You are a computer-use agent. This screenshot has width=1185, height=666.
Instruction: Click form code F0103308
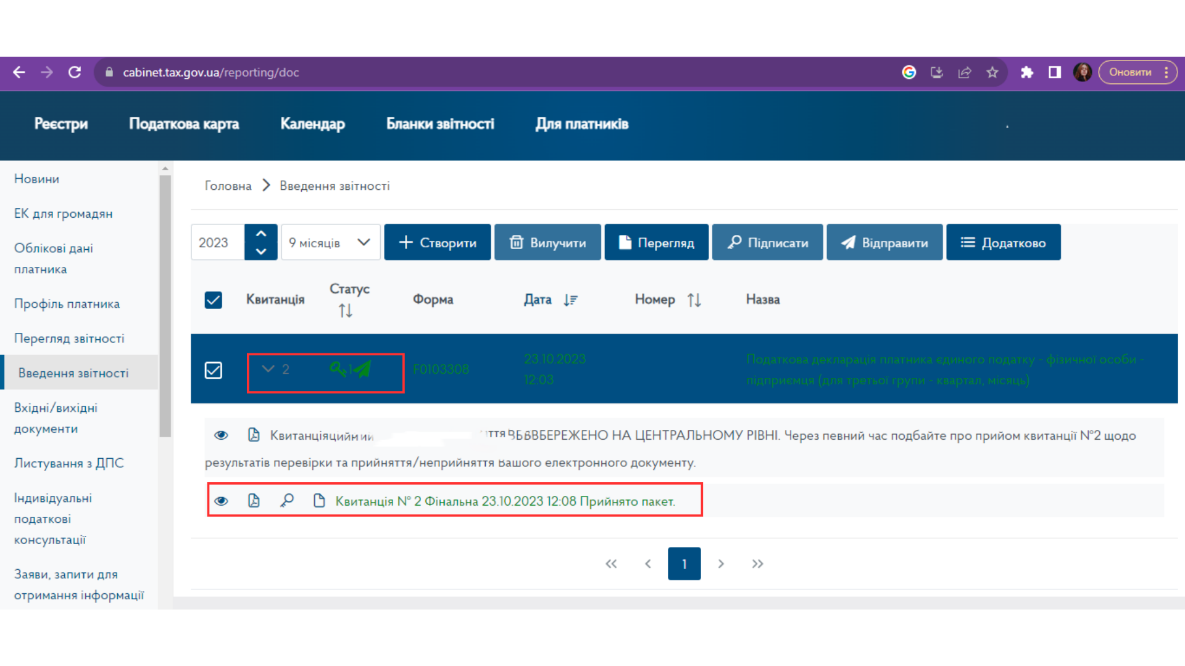click(441, 369)
